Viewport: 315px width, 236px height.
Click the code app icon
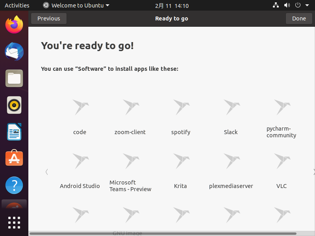[81, 107]
